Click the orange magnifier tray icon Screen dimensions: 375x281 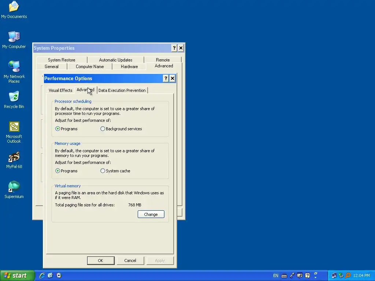tap(348, 276)
